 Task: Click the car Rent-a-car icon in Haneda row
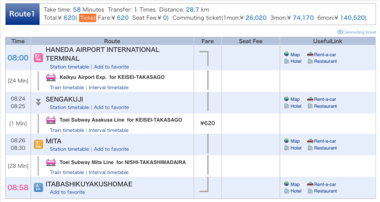coord(310,54)
